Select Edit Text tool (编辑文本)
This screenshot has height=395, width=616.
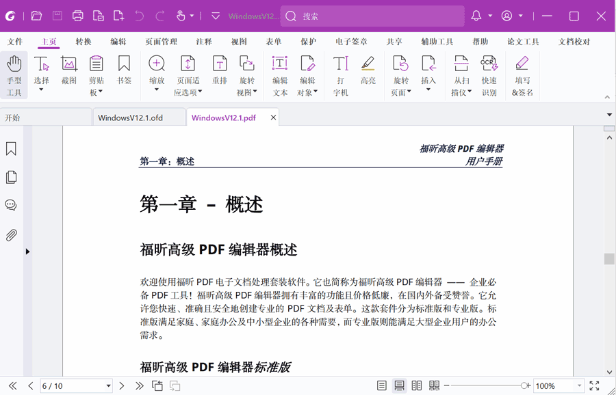(280, 75)
